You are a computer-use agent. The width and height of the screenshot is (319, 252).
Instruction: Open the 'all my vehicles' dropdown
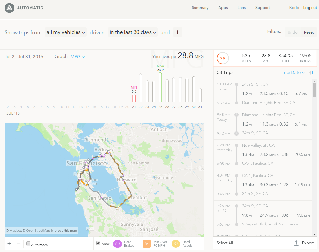coord(66,32)
